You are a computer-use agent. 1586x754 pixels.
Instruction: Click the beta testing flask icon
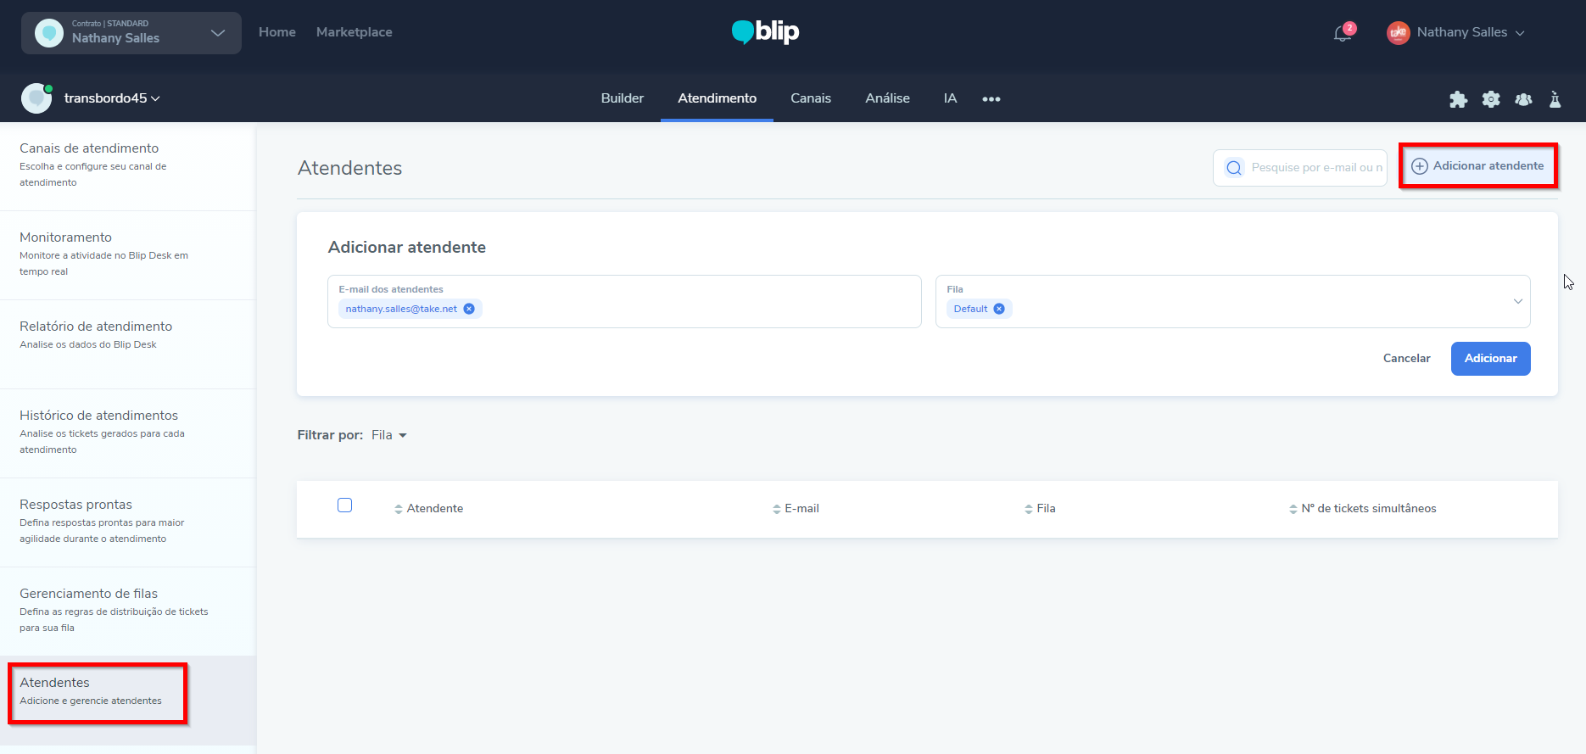click(1555, 99)
